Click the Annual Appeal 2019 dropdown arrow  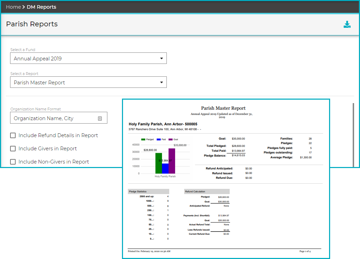[162, 58]
